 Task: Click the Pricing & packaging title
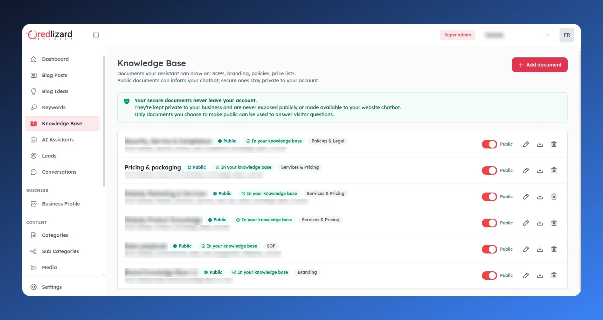point(153,167)
